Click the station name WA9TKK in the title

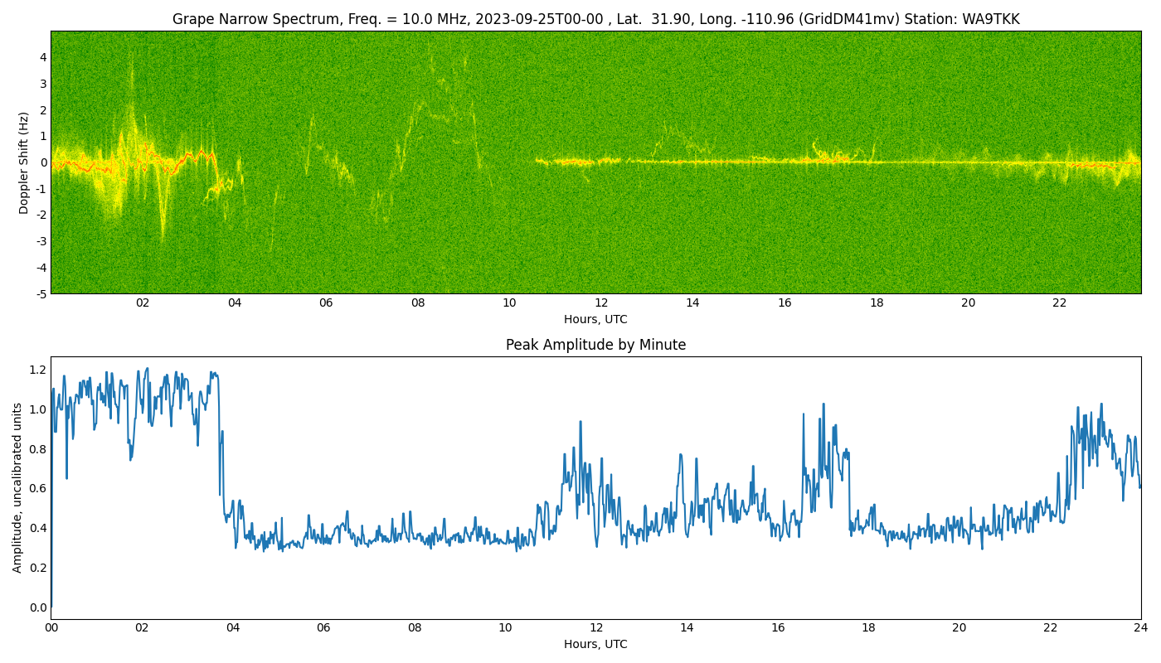point(991,19)
